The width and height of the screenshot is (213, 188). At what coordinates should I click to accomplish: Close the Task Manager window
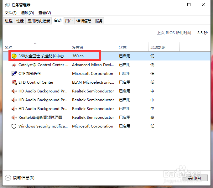pos(203,5)
